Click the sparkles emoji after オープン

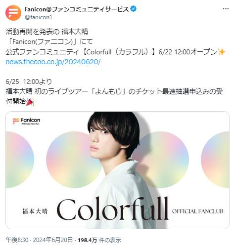click(x=222, y=52)
